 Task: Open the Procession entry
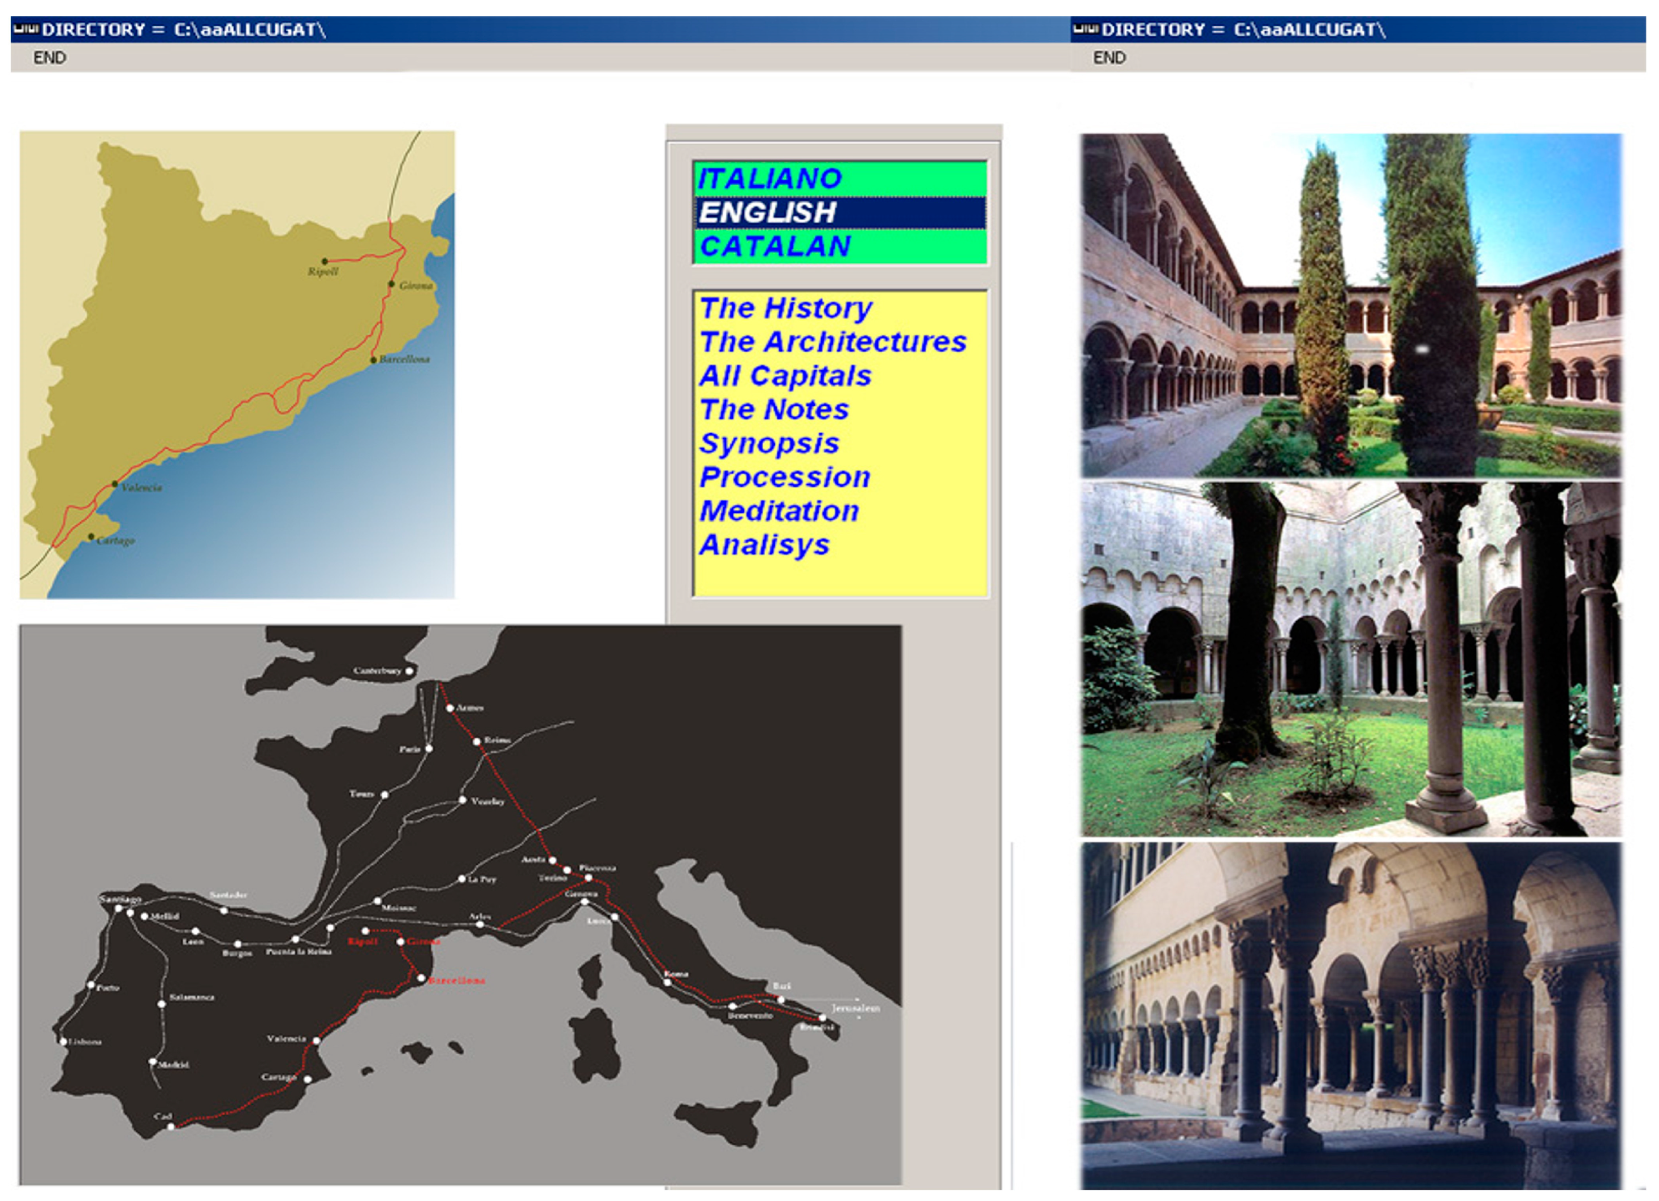coord(785,476)
